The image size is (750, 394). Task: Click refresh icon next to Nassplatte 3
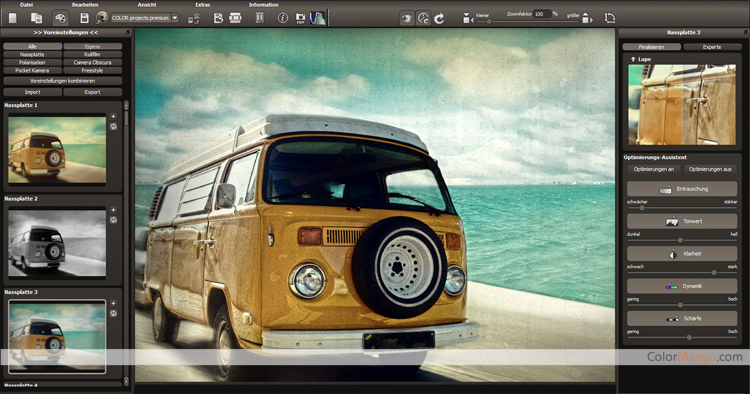tap(113, 313)
